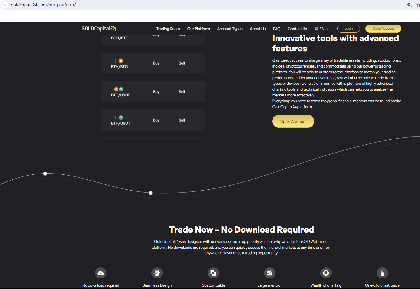The height and width of the screenshot is (289, 420).
Task: Click the BCH/BTC pair label
Action: [120, 38]
